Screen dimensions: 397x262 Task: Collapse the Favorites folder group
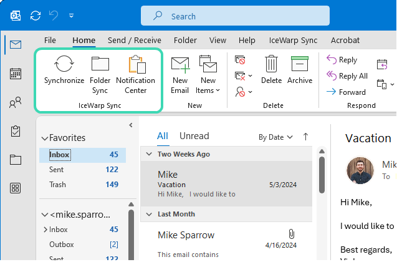pyautogui.click(x=44, y=138)
